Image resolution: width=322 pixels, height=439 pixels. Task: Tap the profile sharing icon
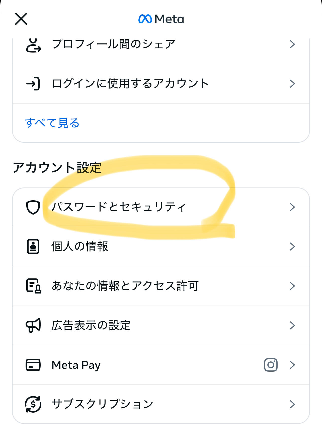click(34, 45)
